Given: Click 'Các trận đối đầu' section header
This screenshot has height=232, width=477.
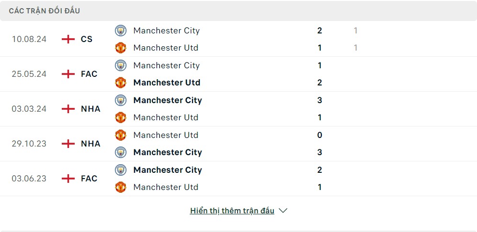Looking at the screenshot, I should point(45,11).
